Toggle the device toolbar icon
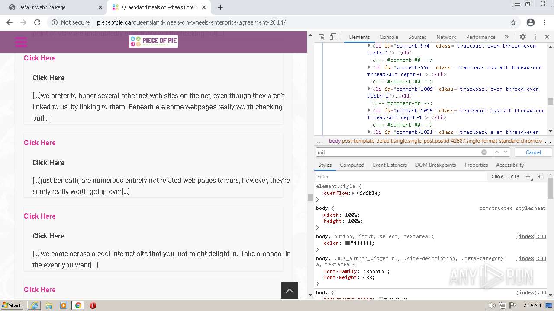Viewport: 554px width, 311px height. (x=333, y=37)
